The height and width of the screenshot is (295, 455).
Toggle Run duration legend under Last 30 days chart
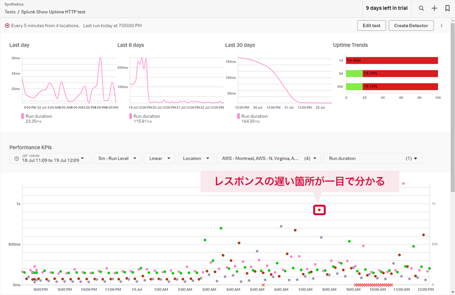[254, 116]
